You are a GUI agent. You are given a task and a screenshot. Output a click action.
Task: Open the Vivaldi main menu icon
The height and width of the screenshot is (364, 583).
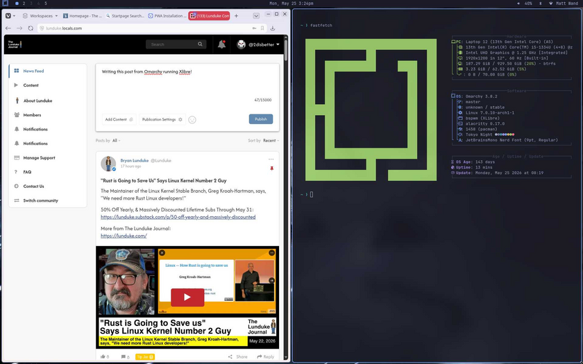pyautogui.click(x=8, y=15)
